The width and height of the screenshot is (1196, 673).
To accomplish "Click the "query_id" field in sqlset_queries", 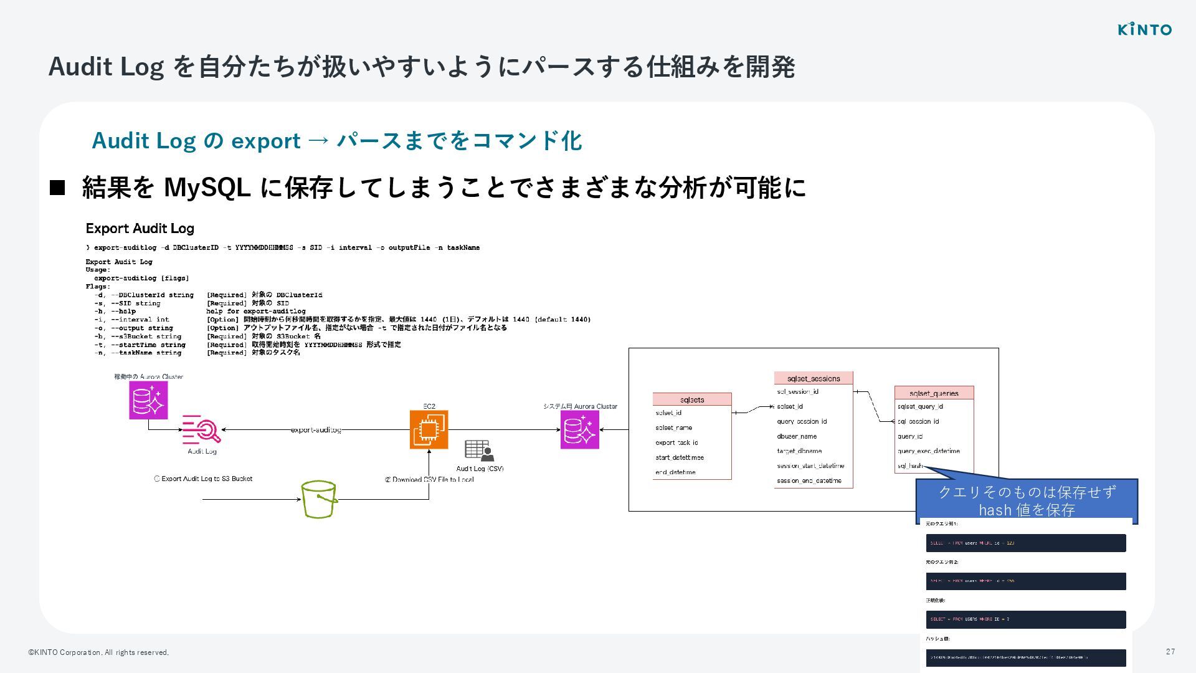I will pyautogui.click(x=910, y=436).
